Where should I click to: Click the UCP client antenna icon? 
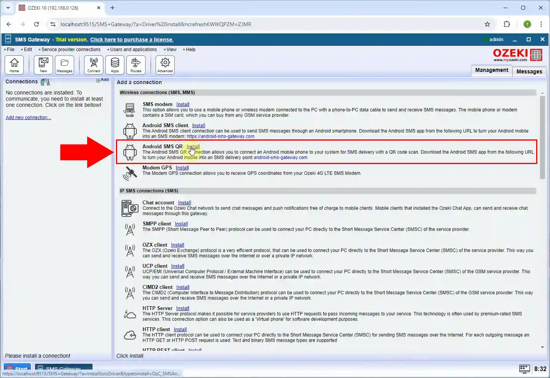click(130, 272)
